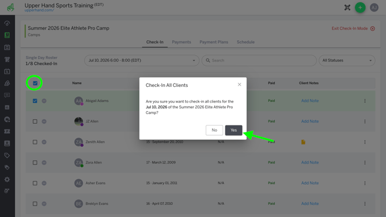Viewport: 386px width, 217px height.
Task: Open the more options menu for JZ Allen
Action: click(365, 121)
